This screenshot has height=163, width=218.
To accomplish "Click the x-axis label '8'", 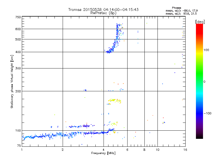I will pyautogui.click(x=144, y=150).
